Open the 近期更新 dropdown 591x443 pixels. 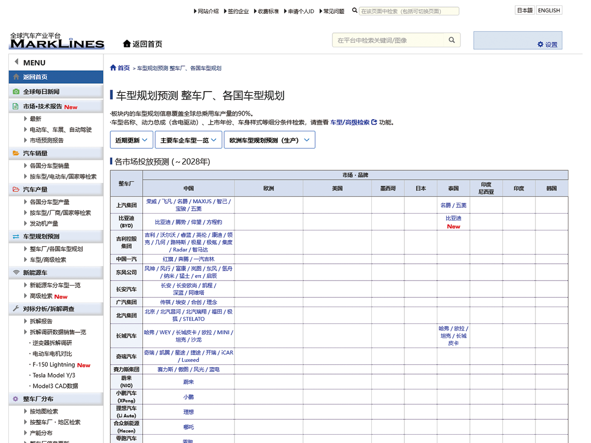coord(131,140)
